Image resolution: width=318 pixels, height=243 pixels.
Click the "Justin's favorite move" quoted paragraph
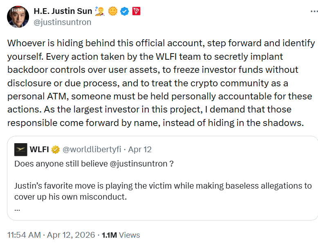(163, 191)
